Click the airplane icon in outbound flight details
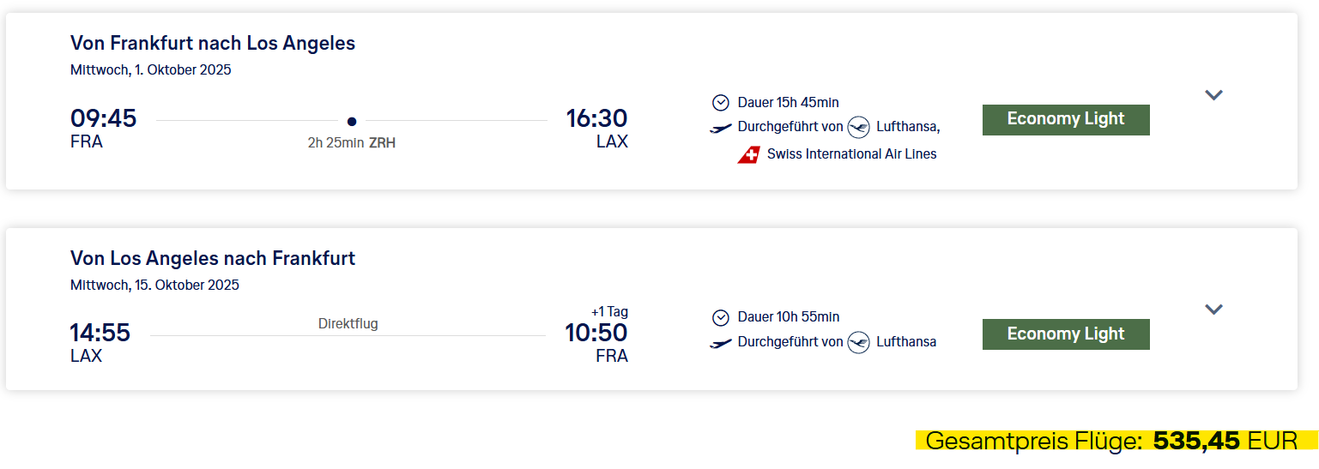 click(x=722, y=129)
